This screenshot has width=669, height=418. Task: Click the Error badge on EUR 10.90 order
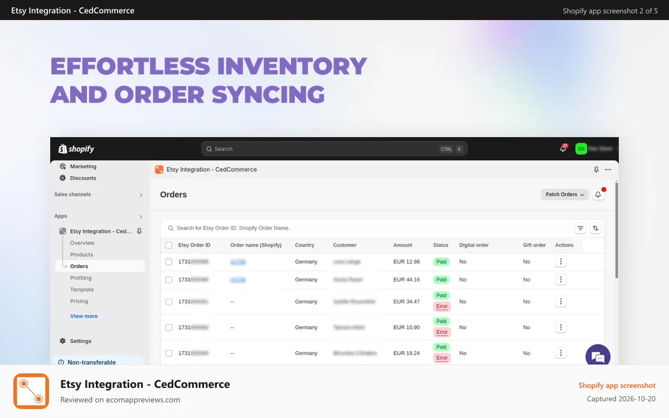pyautogui.click(x=442, y=332)
